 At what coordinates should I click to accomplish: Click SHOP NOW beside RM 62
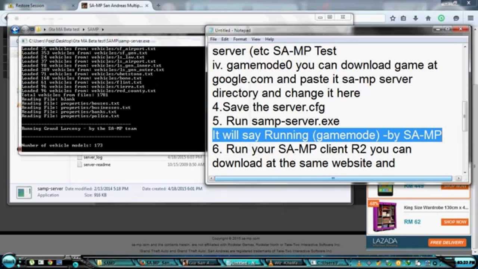point(454,222)
